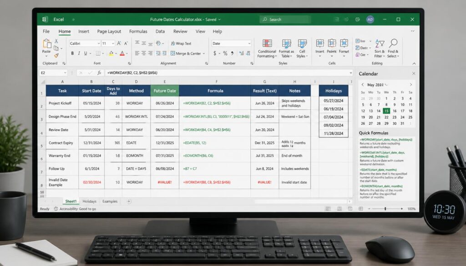The image size is (466, 266).
Task: Select holiday cell 07/04/2024
Action: pyautogui.click(x=334, y=117)
